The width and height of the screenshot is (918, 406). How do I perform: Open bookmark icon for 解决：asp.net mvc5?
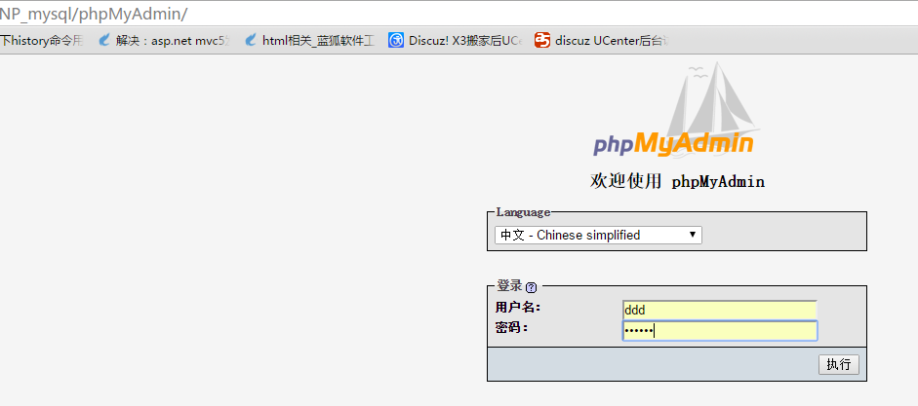click(x=104, y=40)
